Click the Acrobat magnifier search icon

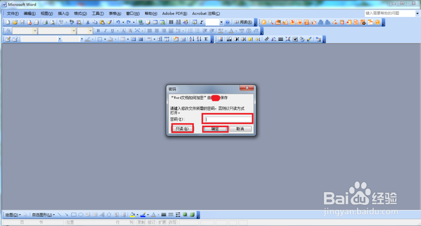(271, 22)
